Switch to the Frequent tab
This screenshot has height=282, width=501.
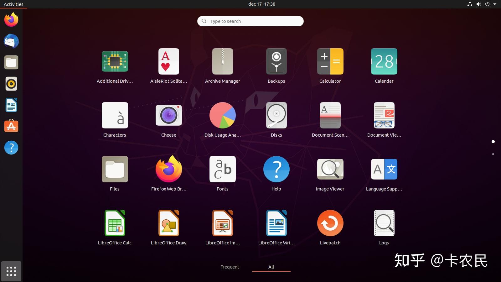230,267
